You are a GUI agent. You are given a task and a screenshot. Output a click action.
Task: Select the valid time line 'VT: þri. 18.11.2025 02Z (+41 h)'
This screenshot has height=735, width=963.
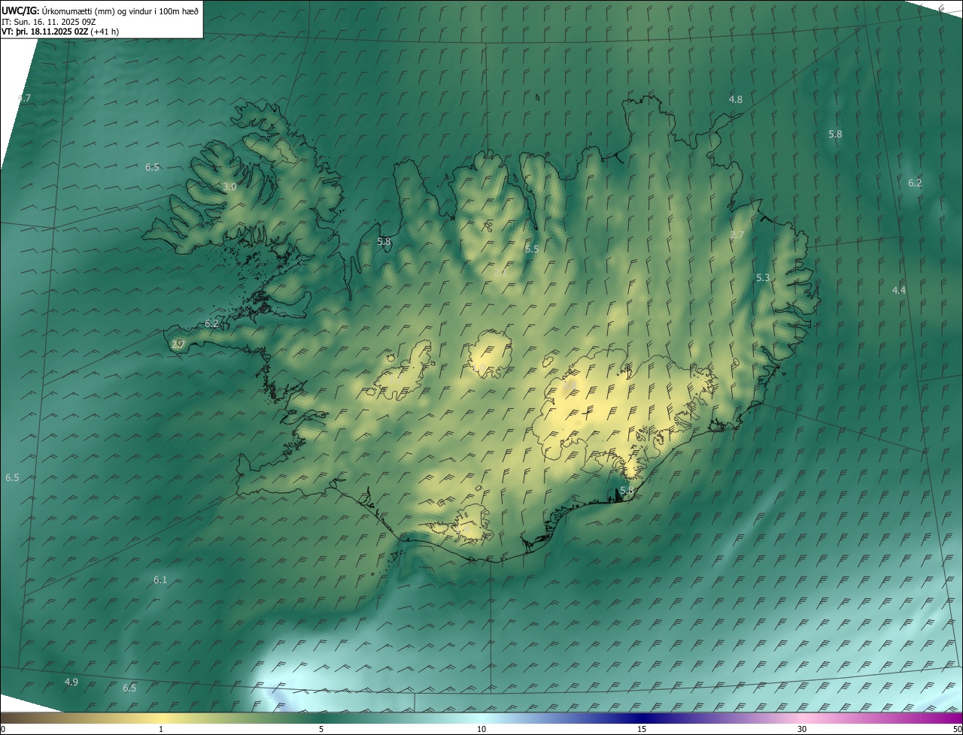[60, 32]
